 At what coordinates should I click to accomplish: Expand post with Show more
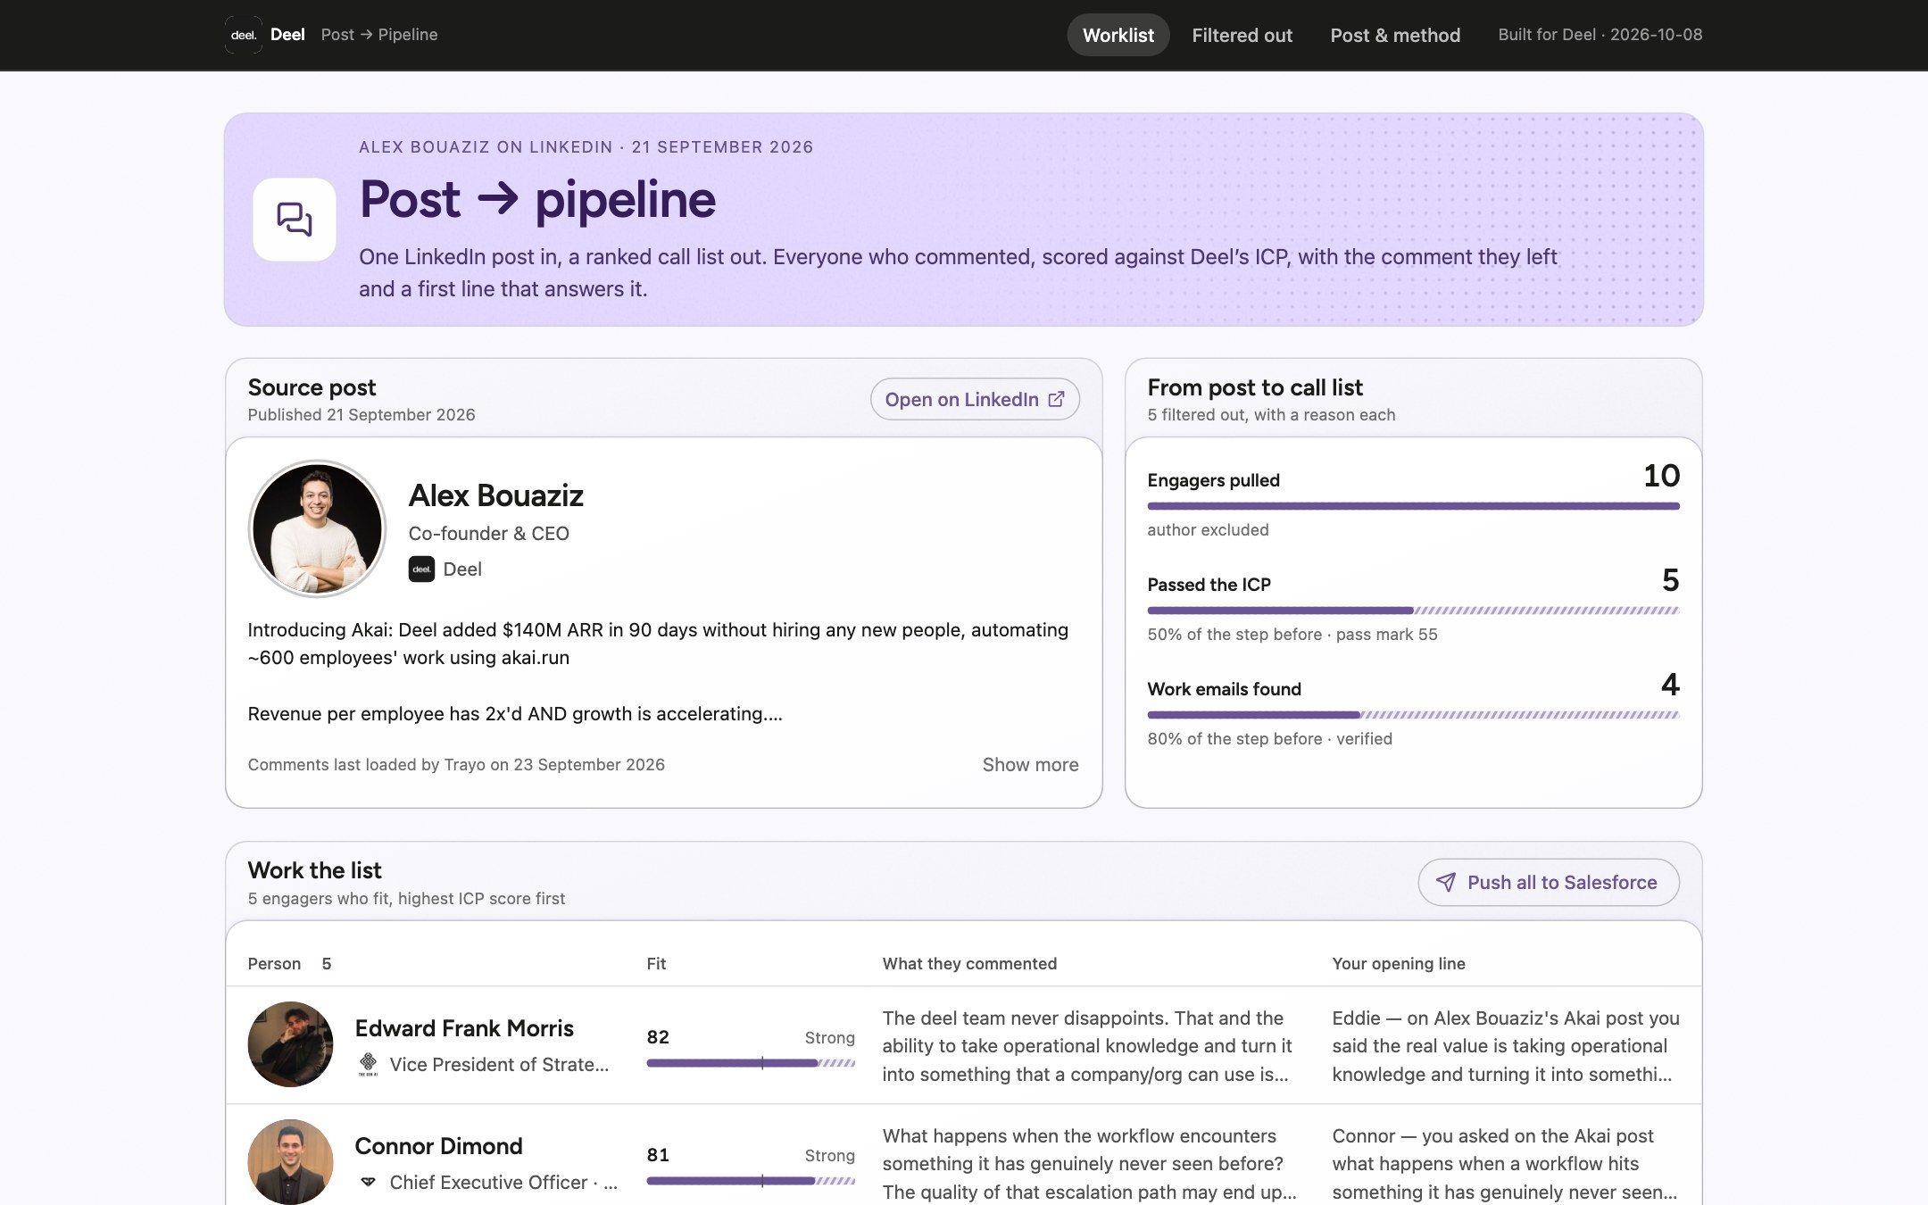(x=1030, y=764)
